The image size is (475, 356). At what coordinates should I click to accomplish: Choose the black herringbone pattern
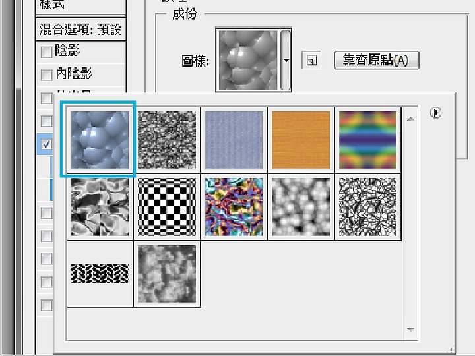(x=100, y=274)
